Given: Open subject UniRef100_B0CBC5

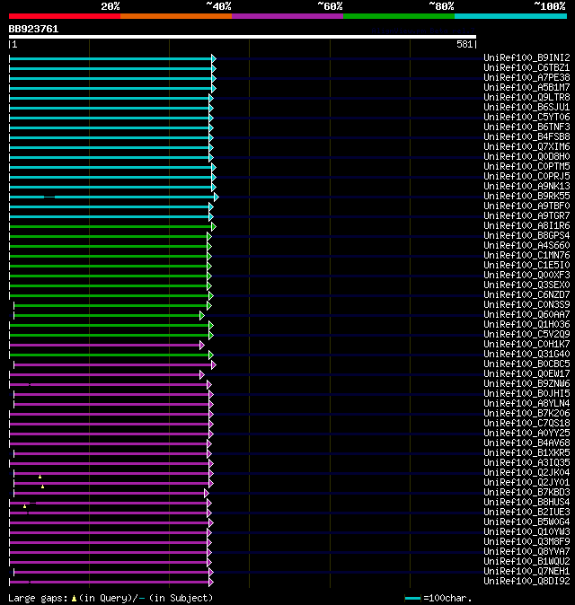Looking at the screenshot, I should 526,364.
